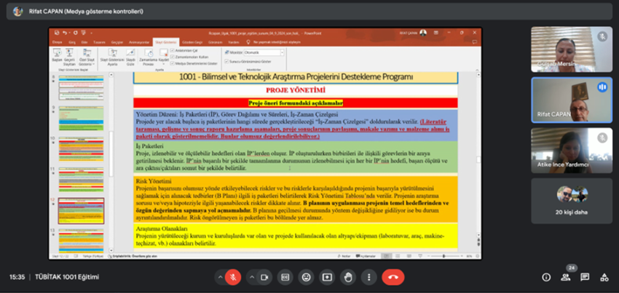Show the people list with 24 badge
Screen dimensions: 619x293
click(566, 277)
